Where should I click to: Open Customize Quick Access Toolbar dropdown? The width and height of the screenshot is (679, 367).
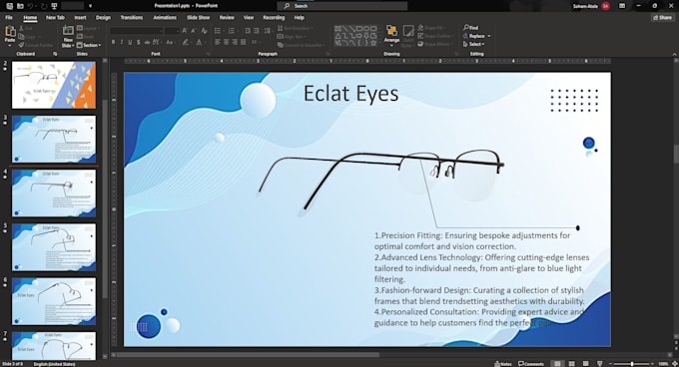click(x=91, y=6)
